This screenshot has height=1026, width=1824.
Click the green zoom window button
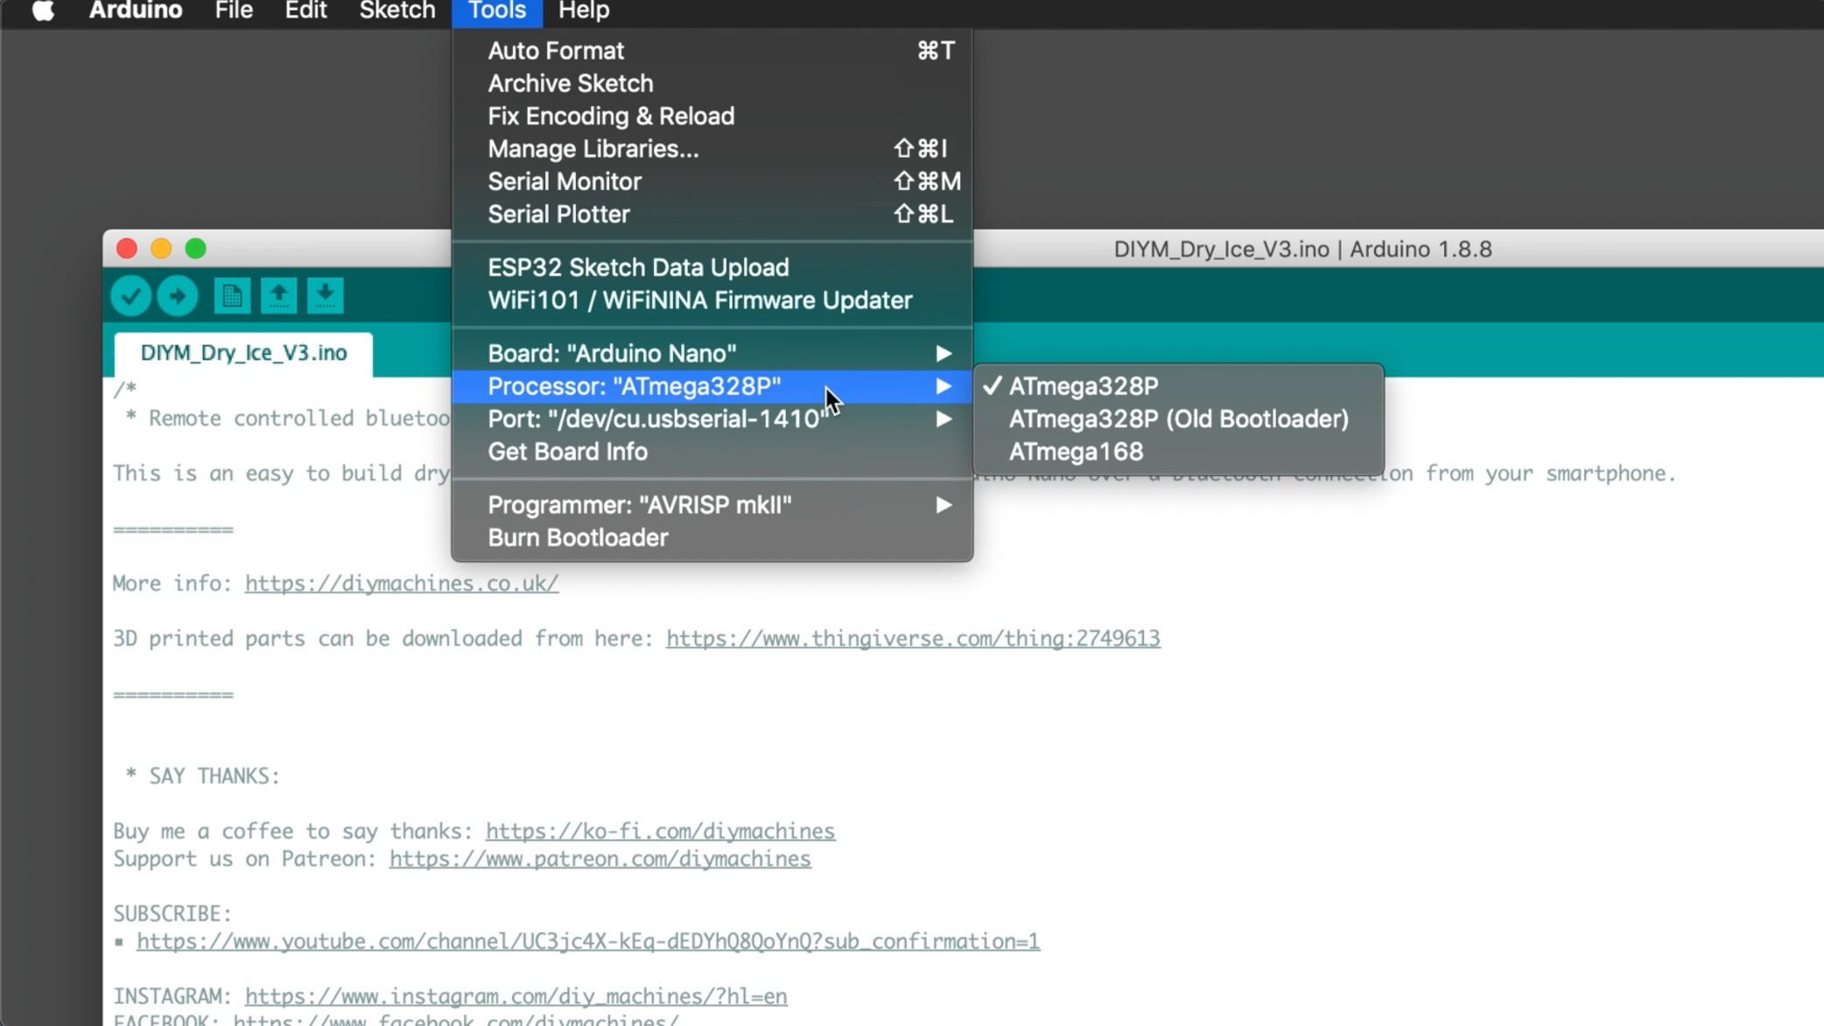[196, 249]
